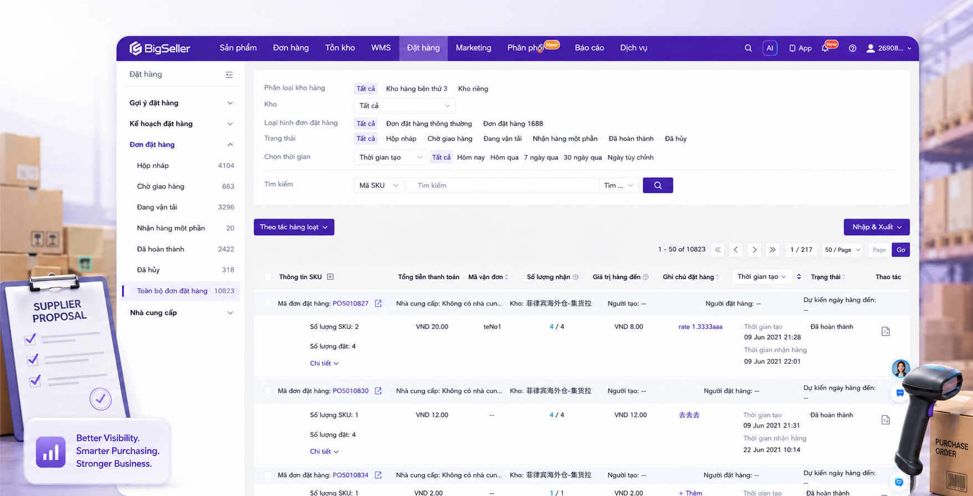Open the 50 / Page size dropdown
973x496 pixels.
842,250
